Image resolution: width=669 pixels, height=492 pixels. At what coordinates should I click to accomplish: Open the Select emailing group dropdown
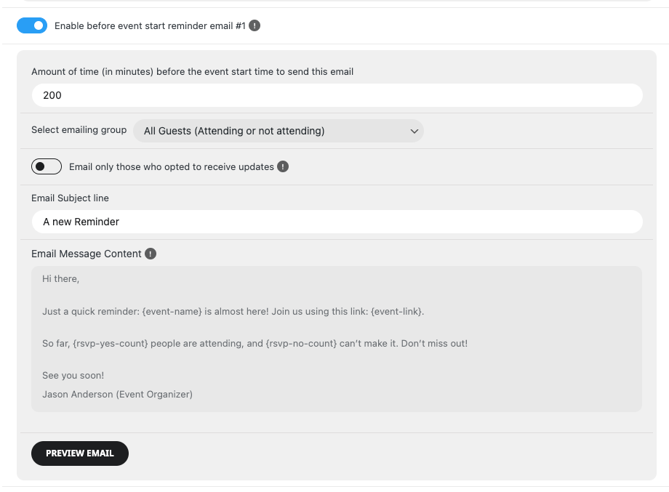coord(279,131)
